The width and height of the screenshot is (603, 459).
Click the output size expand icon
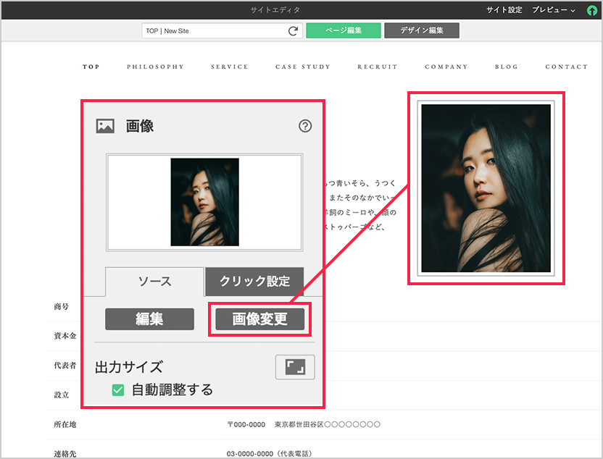point(295,367)
